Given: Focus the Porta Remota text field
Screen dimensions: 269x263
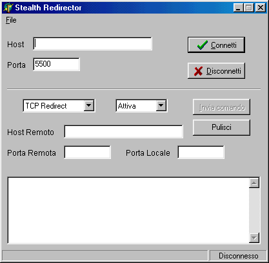Looking at the screenshot, I should (88, 153).
